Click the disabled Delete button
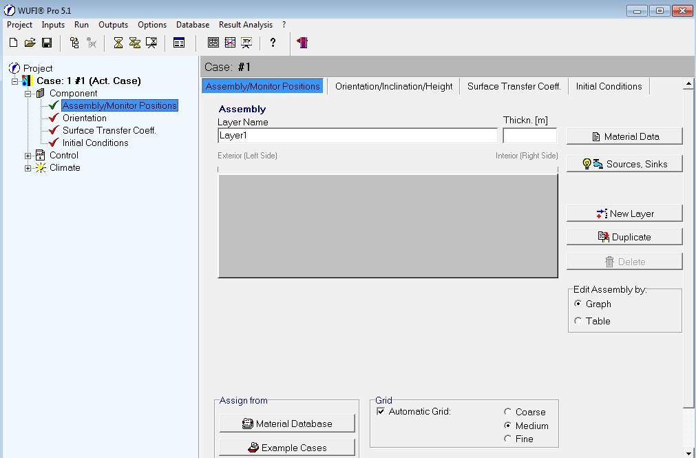 (x=624, y=262)
